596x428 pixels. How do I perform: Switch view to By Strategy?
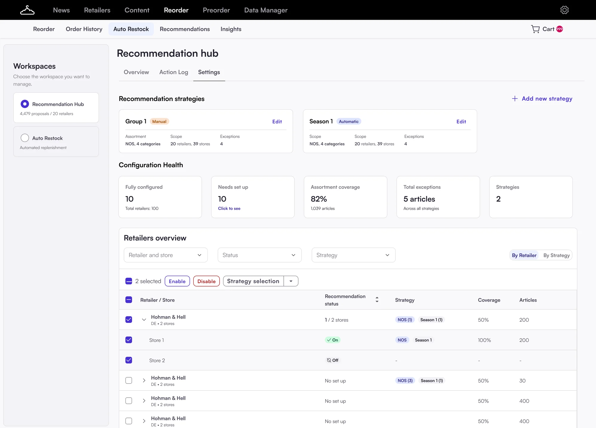(556, 255)
